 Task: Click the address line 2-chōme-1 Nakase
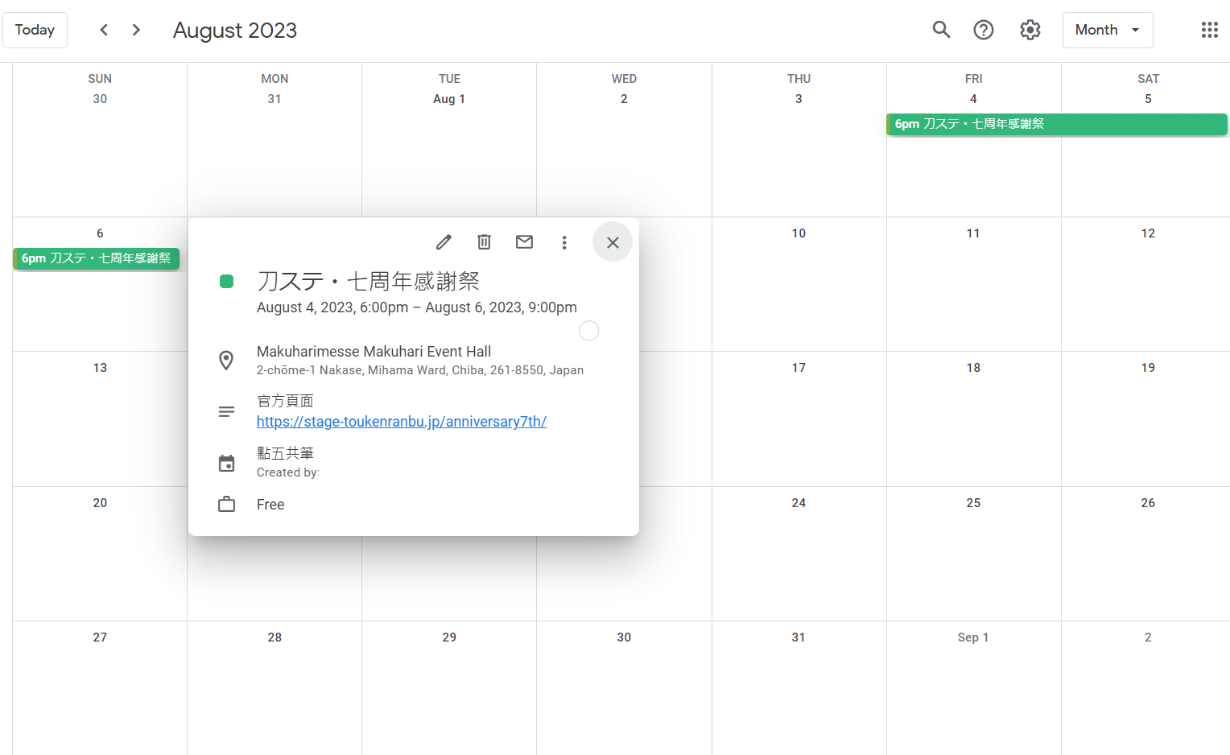click(x=420, y=370)
